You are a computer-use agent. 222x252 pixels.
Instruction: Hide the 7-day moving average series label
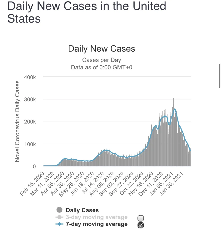(x=97, y=224)
